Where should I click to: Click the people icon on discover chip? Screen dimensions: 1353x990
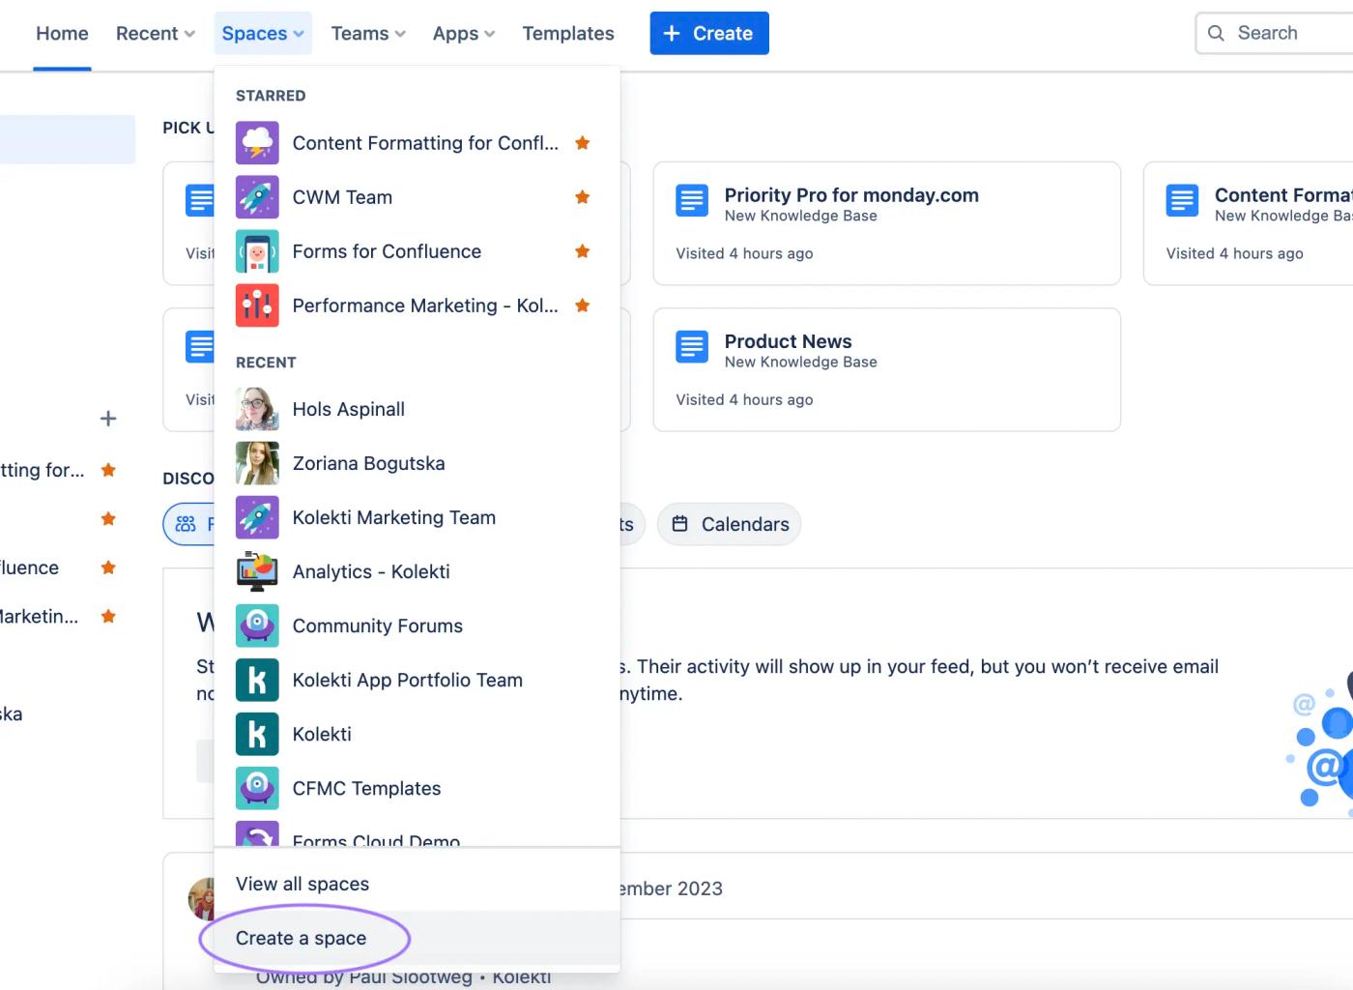click(186, 524)
